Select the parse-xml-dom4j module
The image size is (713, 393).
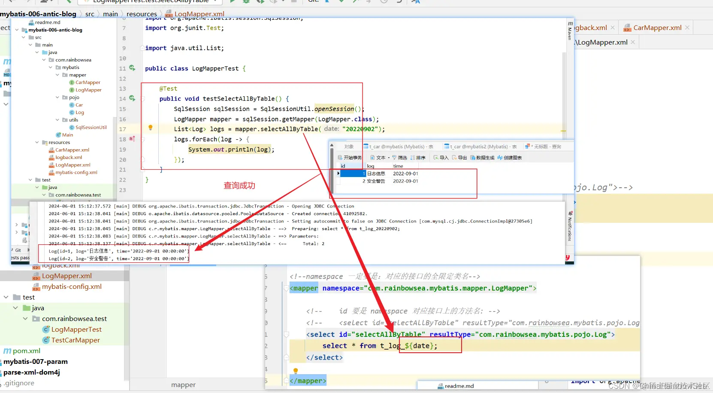(32, 372)
